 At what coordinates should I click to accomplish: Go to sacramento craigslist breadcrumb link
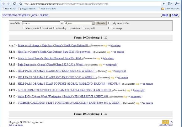(15, 15)
